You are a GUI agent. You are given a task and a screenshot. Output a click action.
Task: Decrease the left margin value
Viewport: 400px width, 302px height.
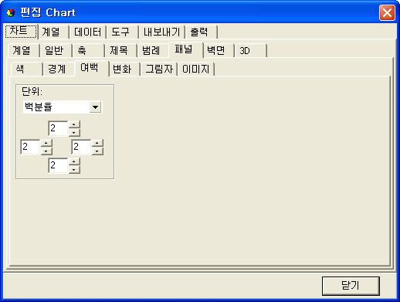click(46, 151)
